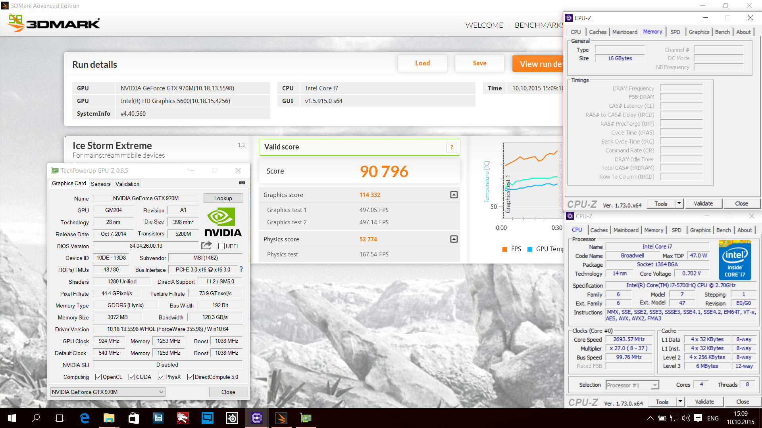Open Task View on the taskbar
The width and height of the screenshot is (762, 428).
[x=60, y=418]
